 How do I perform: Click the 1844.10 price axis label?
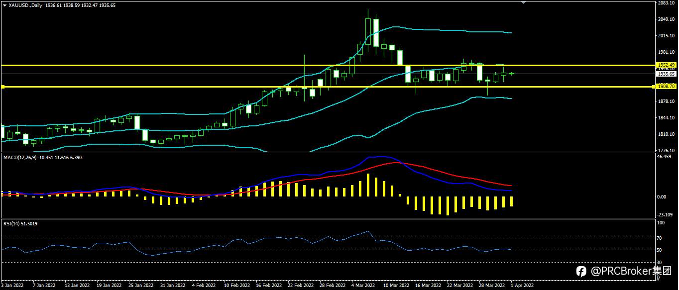pos(666,118)
